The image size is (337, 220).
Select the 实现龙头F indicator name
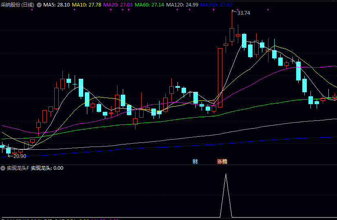(18, 168)
